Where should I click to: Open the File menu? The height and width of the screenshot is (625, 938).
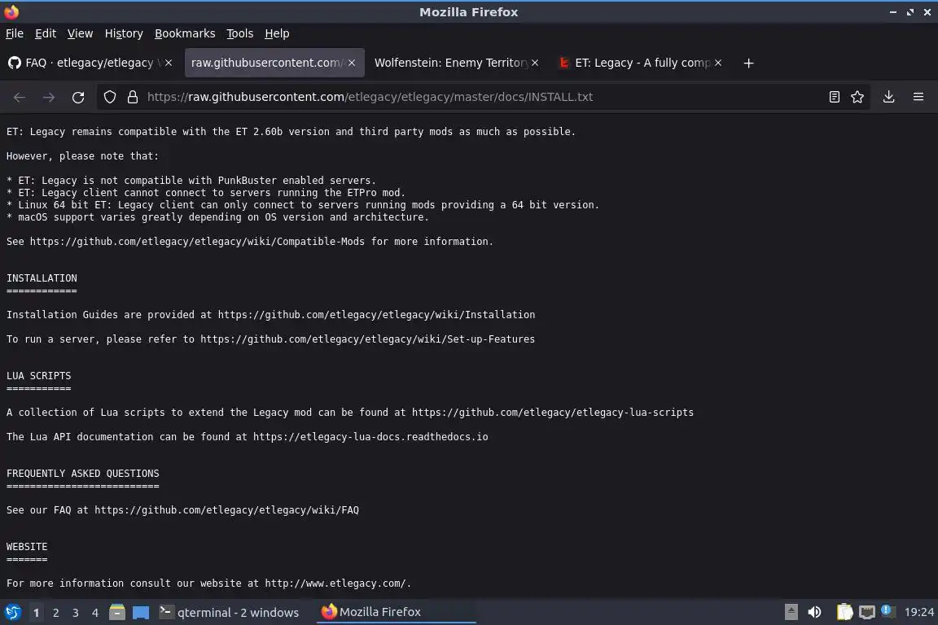coord(15,33)
